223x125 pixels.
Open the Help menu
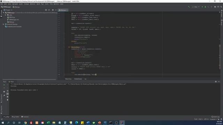tap(62, 4)
